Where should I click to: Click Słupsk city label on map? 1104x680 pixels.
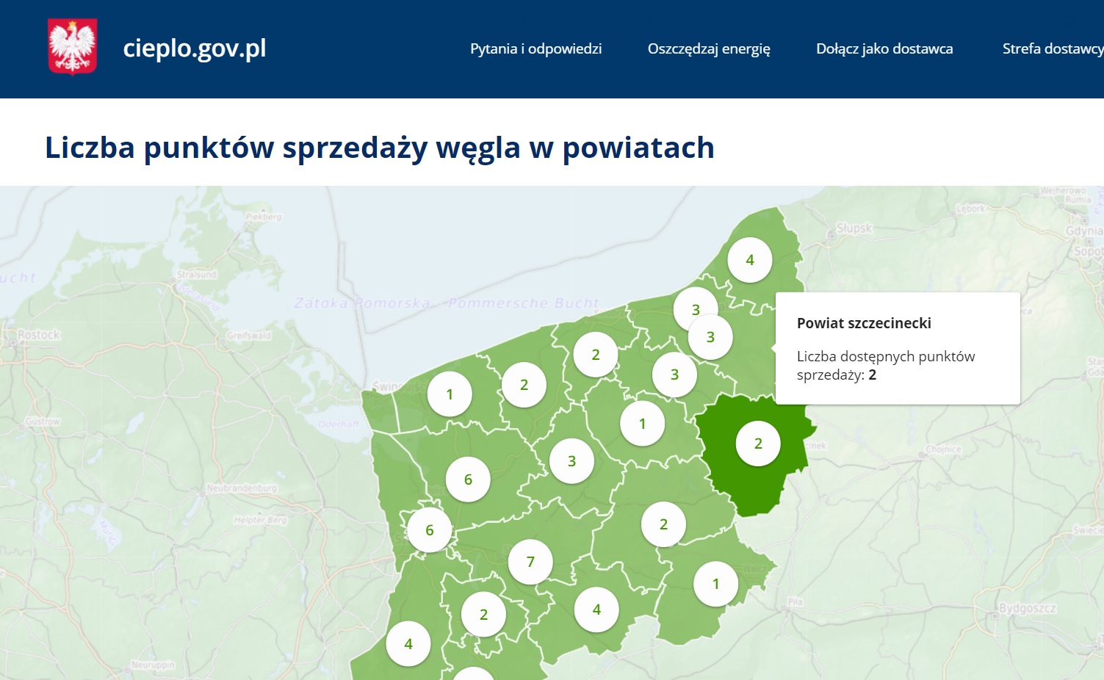pos(854,228)
